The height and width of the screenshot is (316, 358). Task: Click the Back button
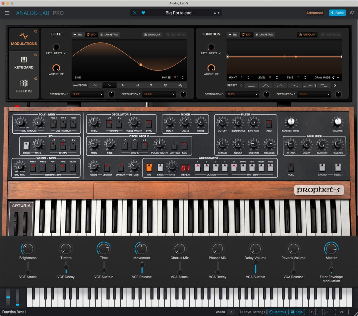(x=337, y=13)
